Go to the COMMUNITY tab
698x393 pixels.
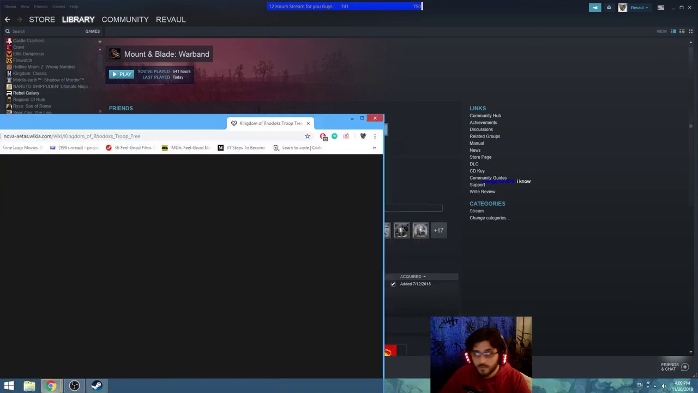[125, 20]
